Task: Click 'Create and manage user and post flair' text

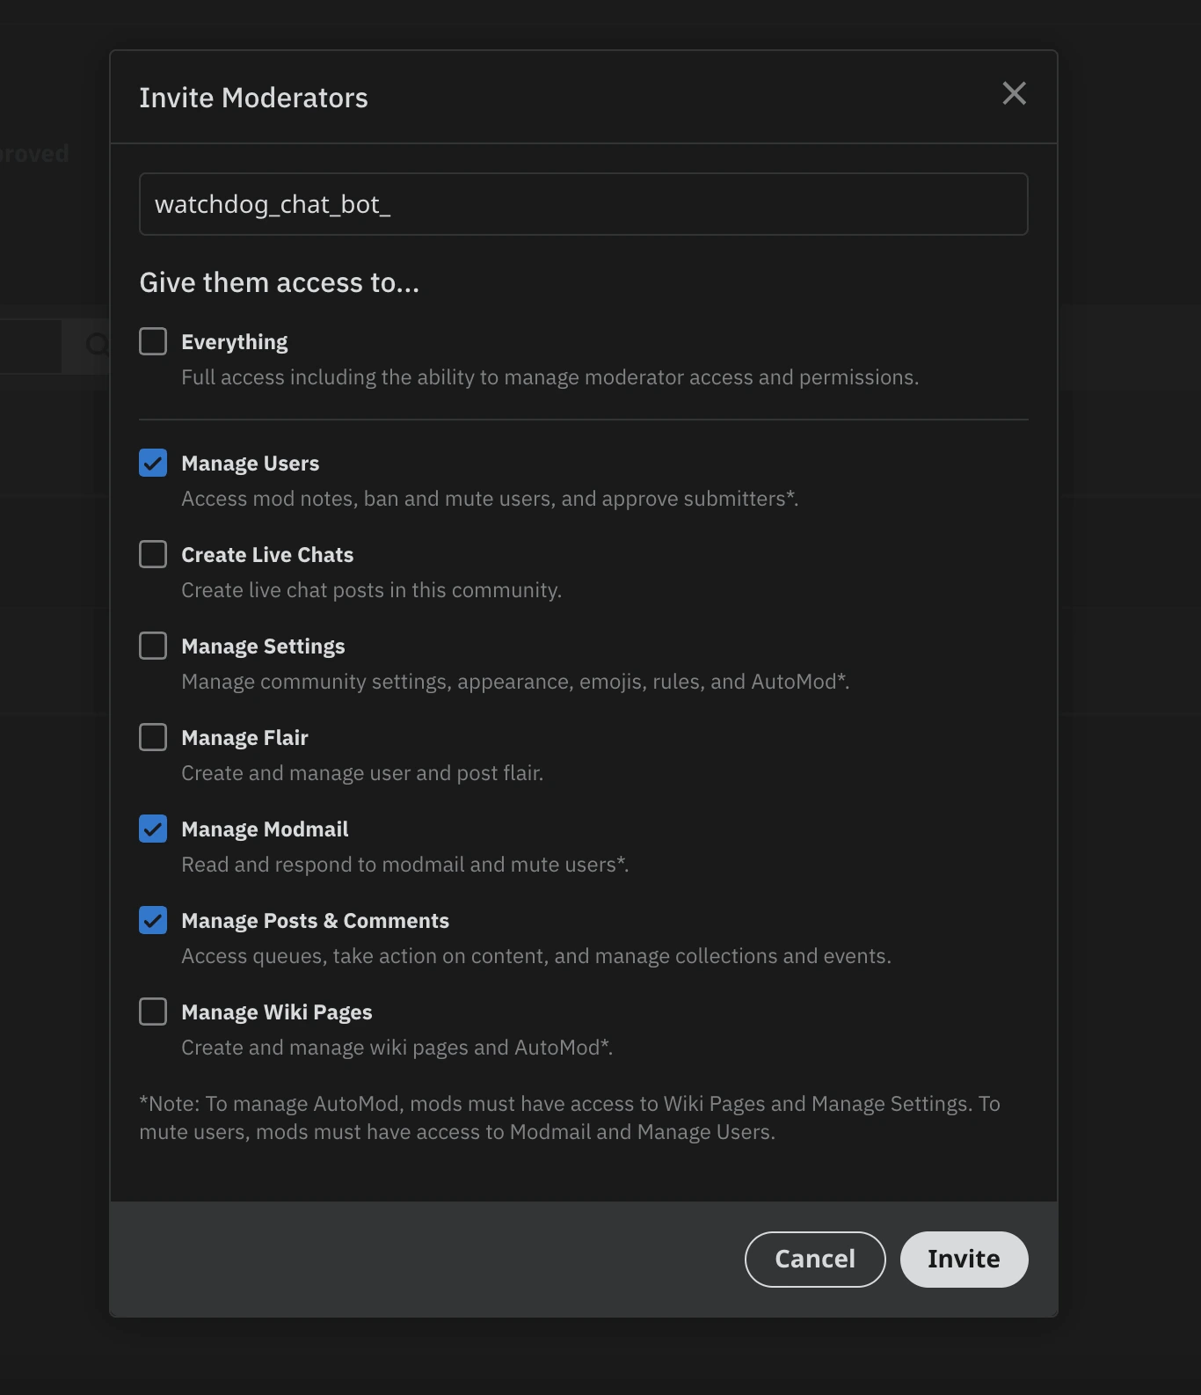Action: pos(362,773)
